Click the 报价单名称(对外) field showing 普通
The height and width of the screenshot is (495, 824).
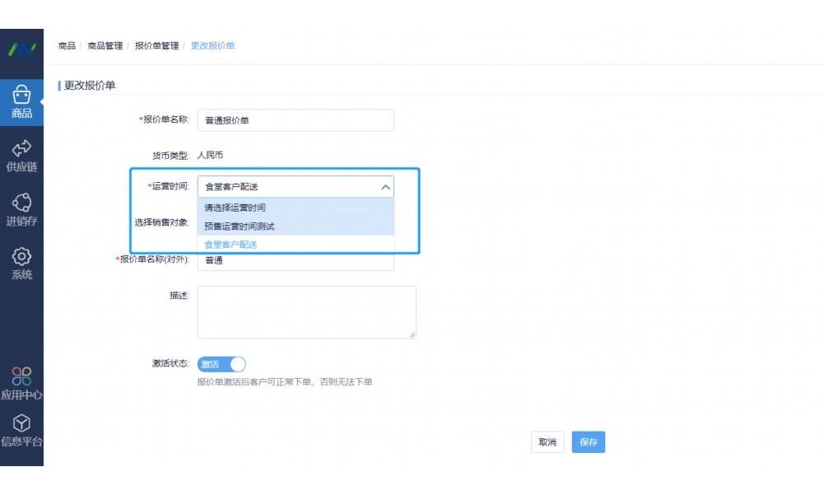(x=295, y=262)
